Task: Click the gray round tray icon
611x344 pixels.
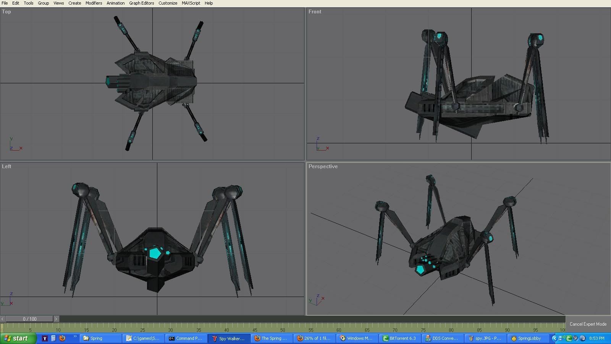Action: (576, 338)
